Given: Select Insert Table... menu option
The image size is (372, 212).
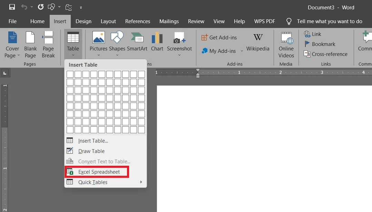Looking at the screenshot, I should [x=106, y=141].
